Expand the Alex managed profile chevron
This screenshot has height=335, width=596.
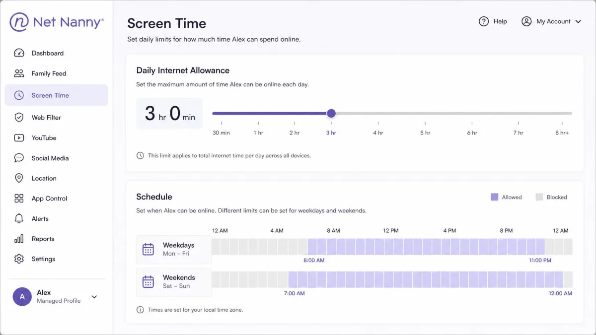(x=94, y=297)
